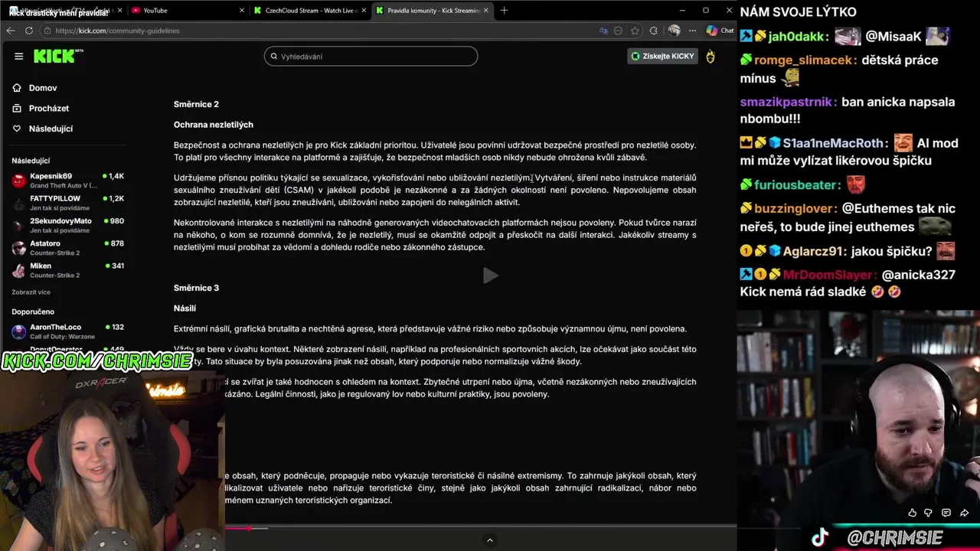The image size is (980, 551).
Task: Click the Směrnice 2 heading
Action: [x=196, y=104]
